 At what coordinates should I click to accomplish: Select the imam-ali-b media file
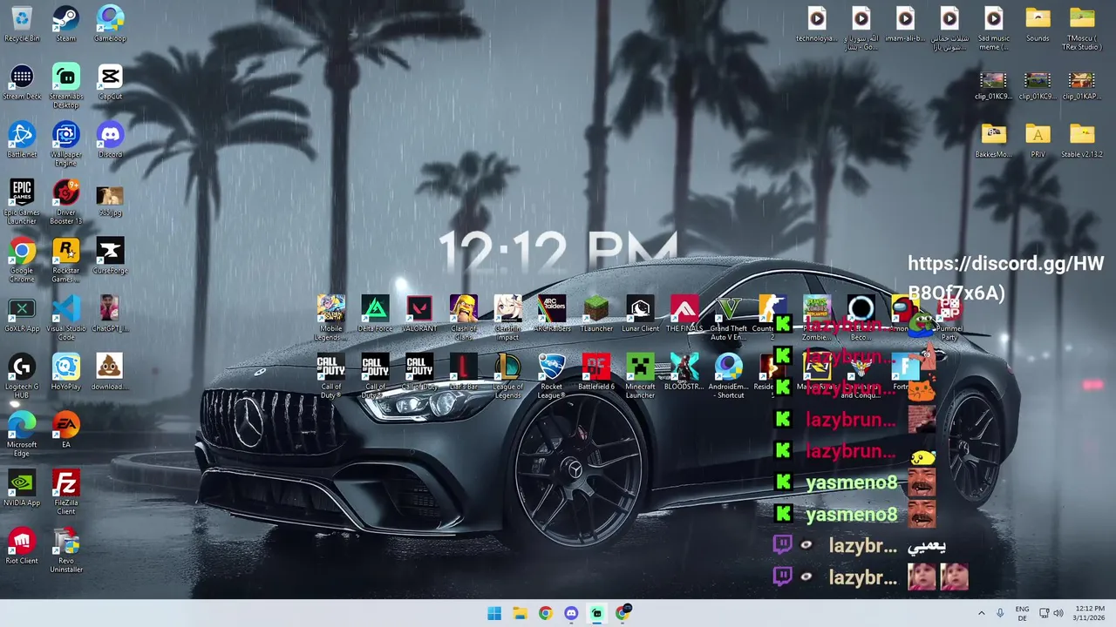pos(905,24)
